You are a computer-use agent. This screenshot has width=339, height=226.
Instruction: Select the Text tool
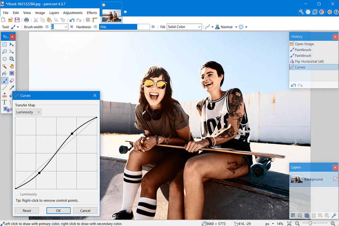pos(5,102)
